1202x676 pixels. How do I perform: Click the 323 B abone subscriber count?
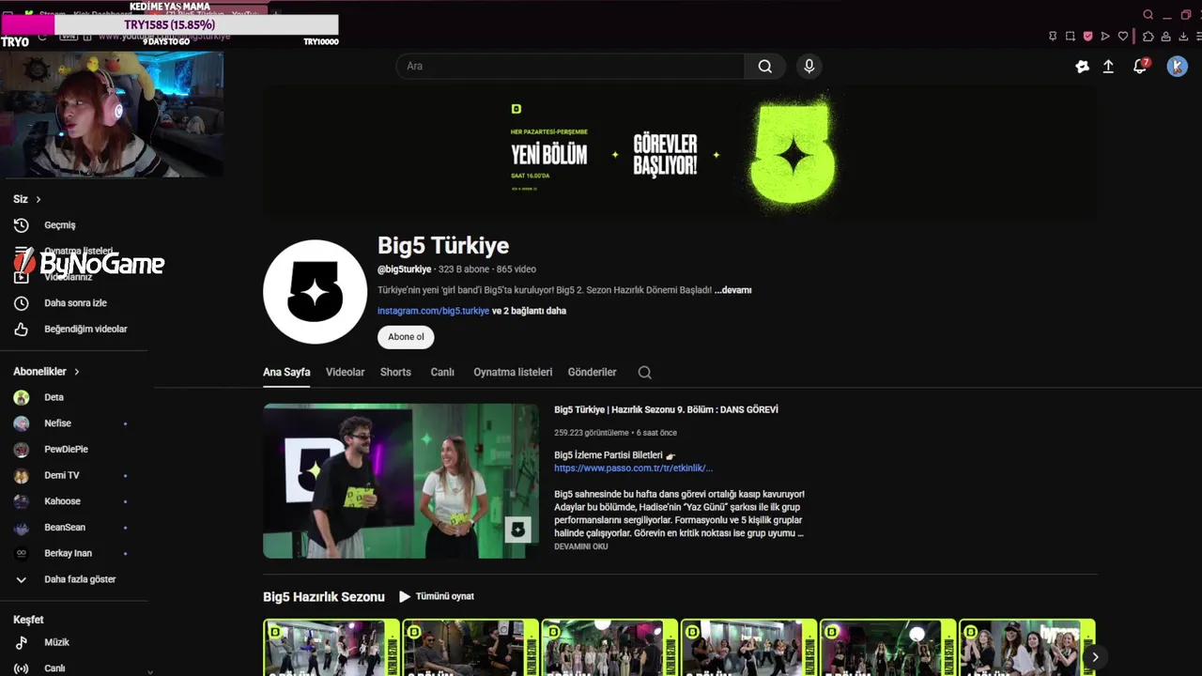pos(464,269)
